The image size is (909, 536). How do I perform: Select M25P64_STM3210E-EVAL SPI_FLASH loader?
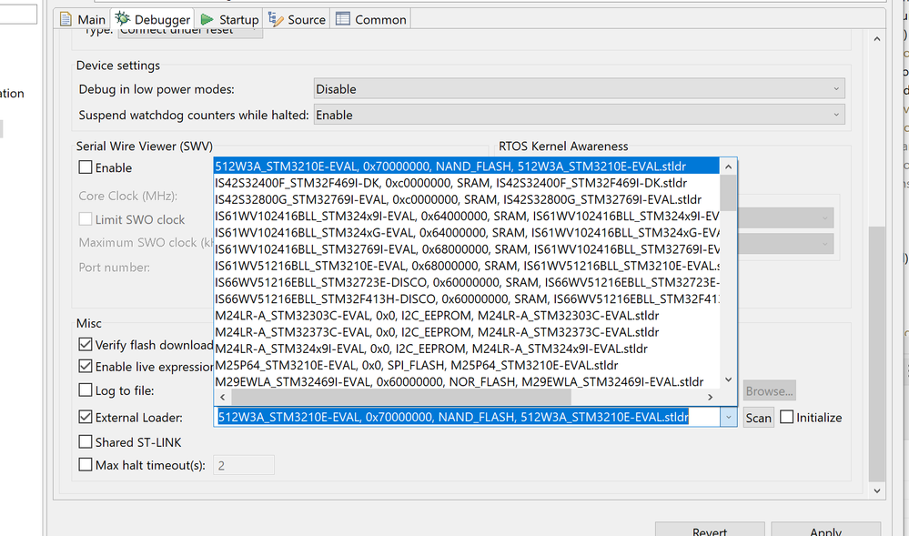[x=467, y=366]
